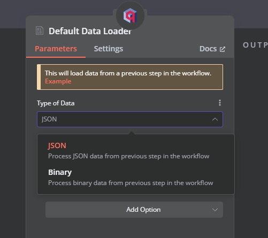Click the Type of Data JSON select field
The image size is (268, 238).
tap(130, 119)
